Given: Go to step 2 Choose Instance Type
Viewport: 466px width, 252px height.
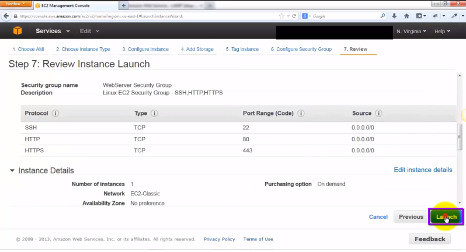Looking at the screenshot, I should point(83,49).
